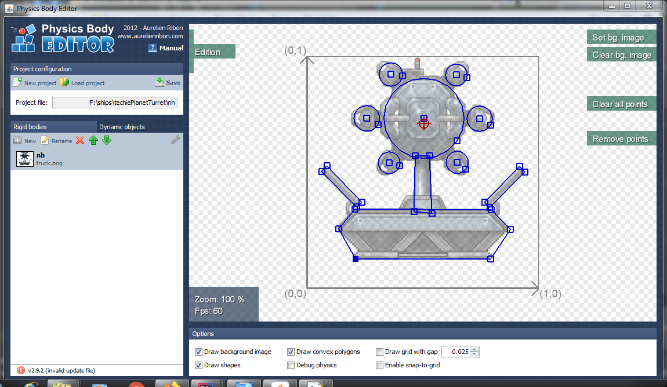Click the red crosshair origin marker
The image size is (667, 387).
pos(423,123)
